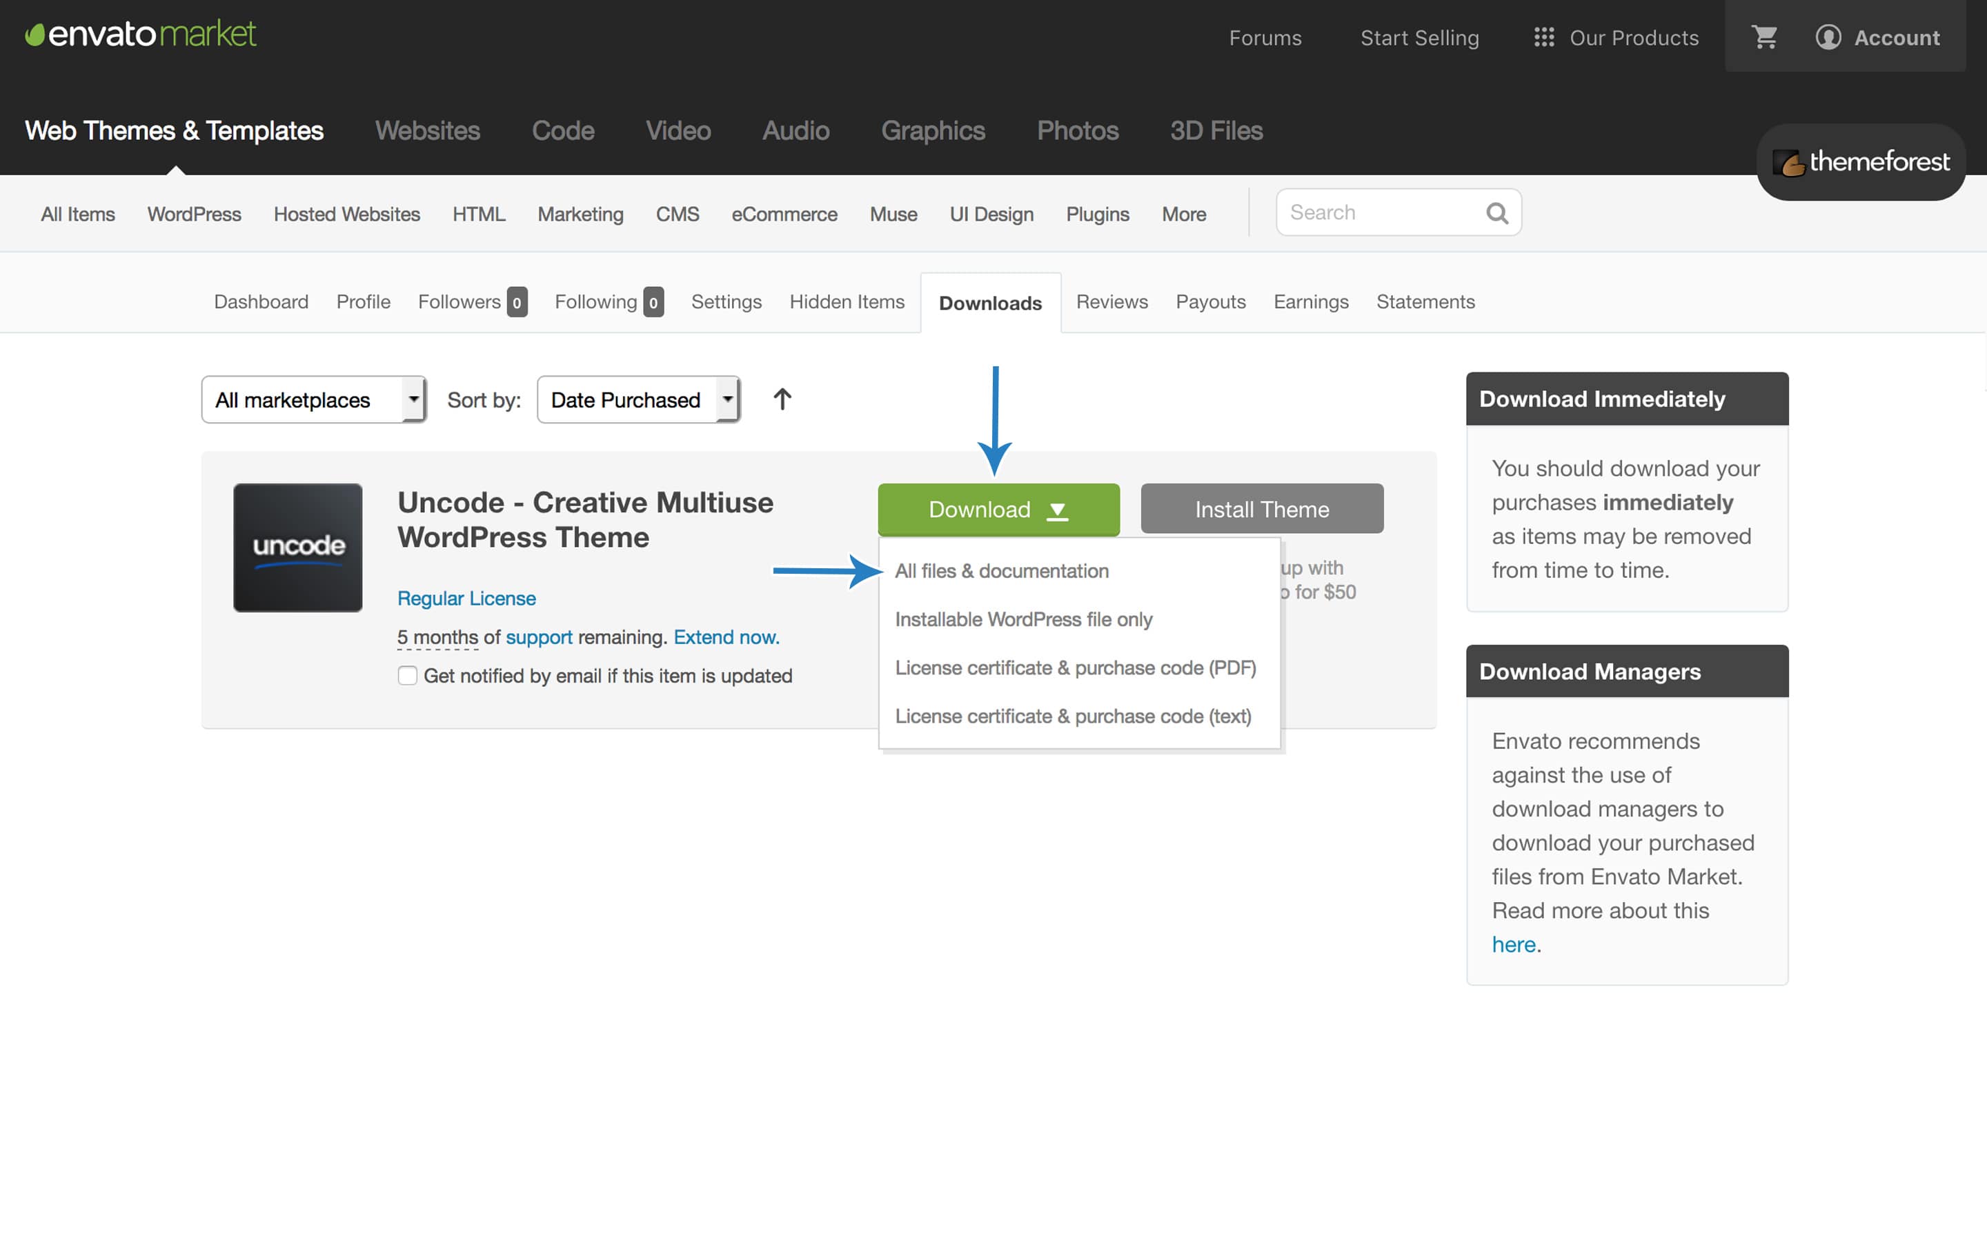Image resolution: width=1987 pixels, height=1242 pixels.
Task: Switch to the Profile tab
Action: (363, 301)
